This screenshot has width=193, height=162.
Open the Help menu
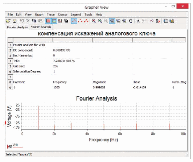click(x=99, y=14)
